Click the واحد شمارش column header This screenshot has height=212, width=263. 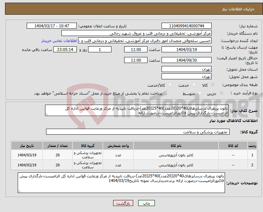click(x=118, y=146)
